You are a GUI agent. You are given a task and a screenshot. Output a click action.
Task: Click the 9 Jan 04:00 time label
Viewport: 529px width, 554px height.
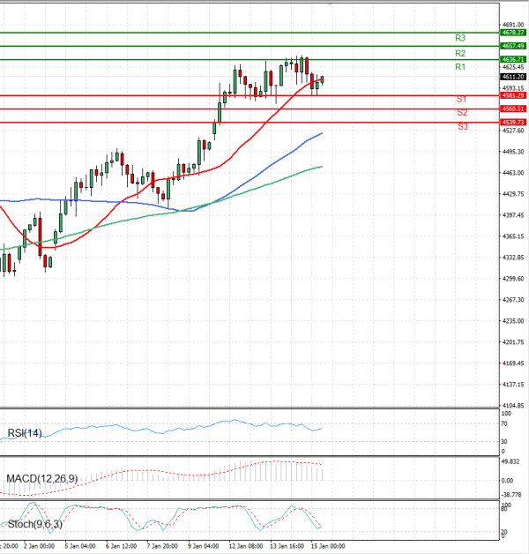204,547
